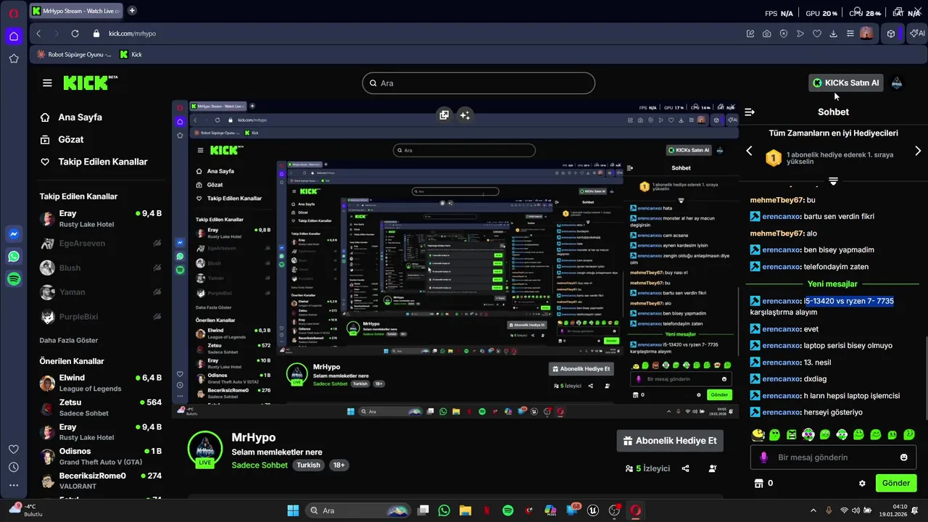Insert the first yellow bee emote
Viewport: 928px width, 522px height.
758,434
